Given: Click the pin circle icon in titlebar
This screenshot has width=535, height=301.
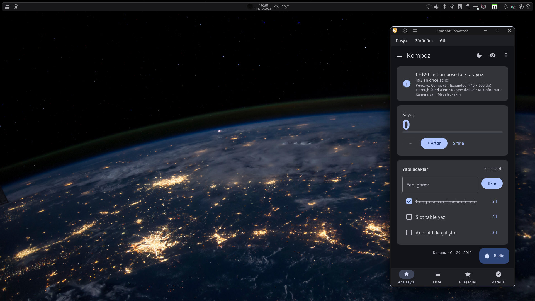Looking at the screenshot, I should tap(405, 31).
